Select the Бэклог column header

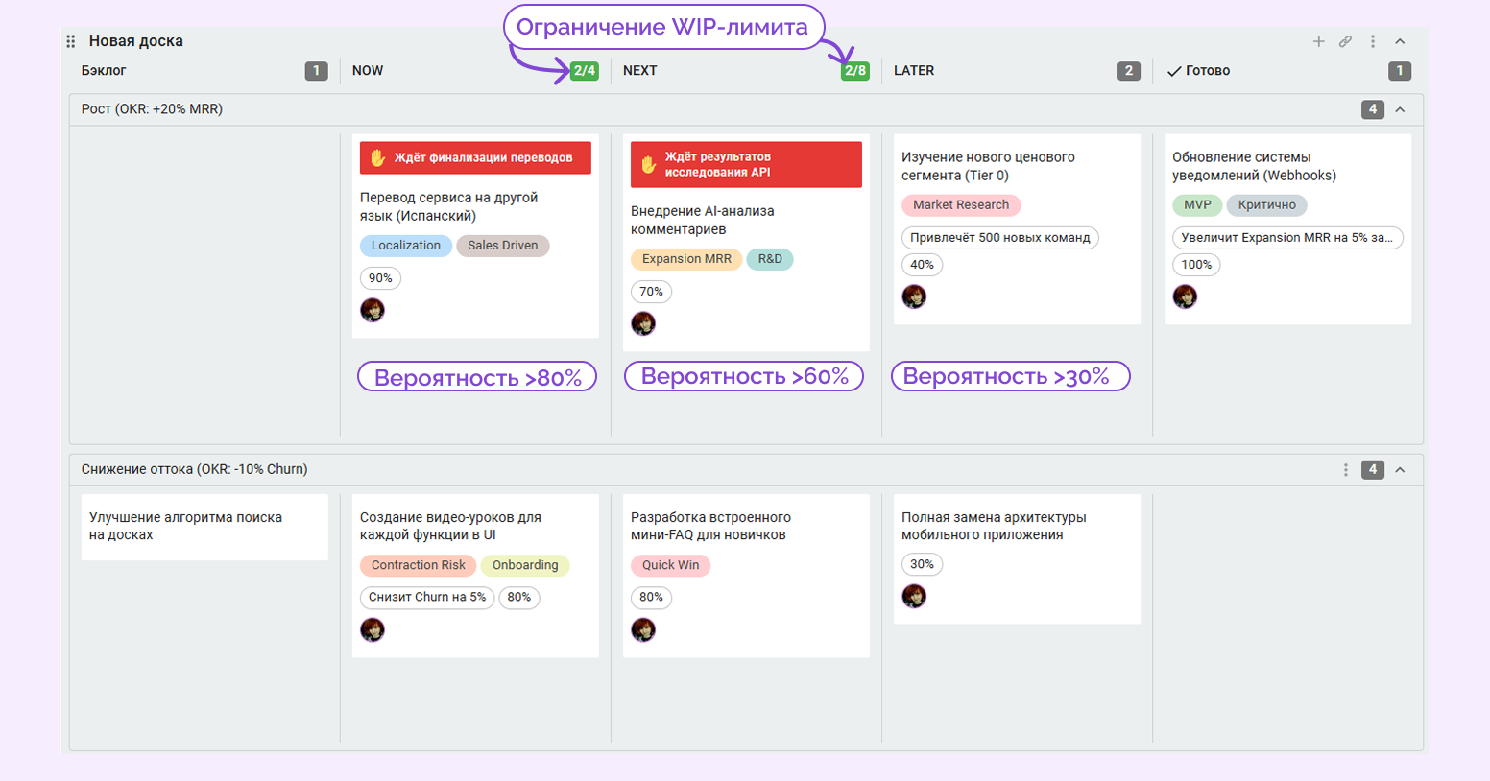[x=101, y=70]
